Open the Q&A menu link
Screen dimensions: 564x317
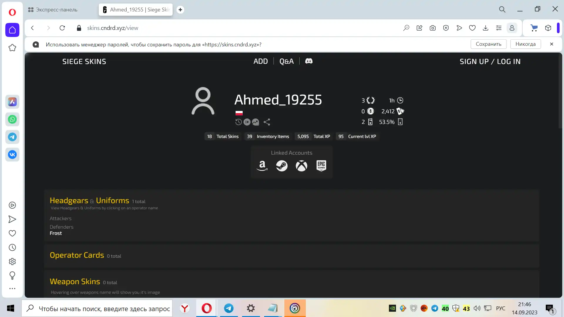pyautogui.click(x=286, y=61)
